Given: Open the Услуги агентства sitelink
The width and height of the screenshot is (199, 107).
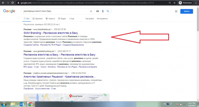Looking at the screenshot, I should (x=42, y=88).
